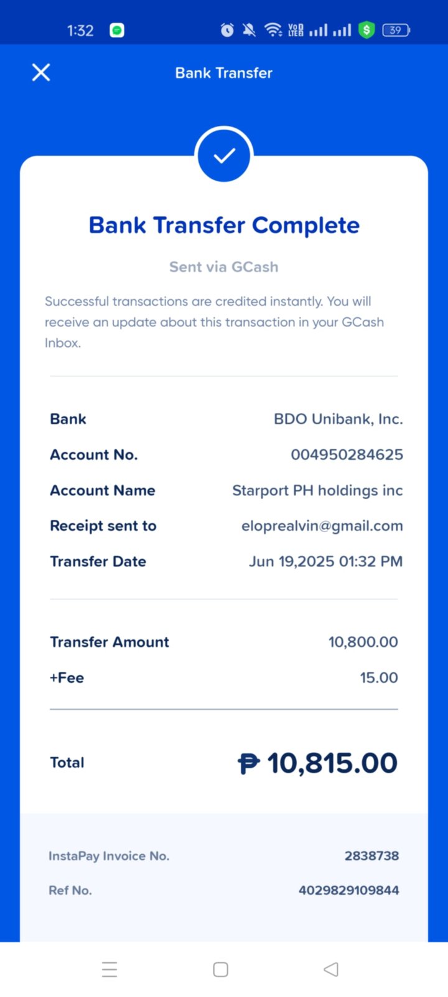
Task: Tap the green dollar shield icon
Action: coord(366,30)
